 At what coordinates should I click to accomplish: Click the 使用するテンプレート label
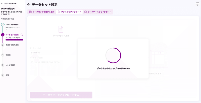[x=13, y=28]
